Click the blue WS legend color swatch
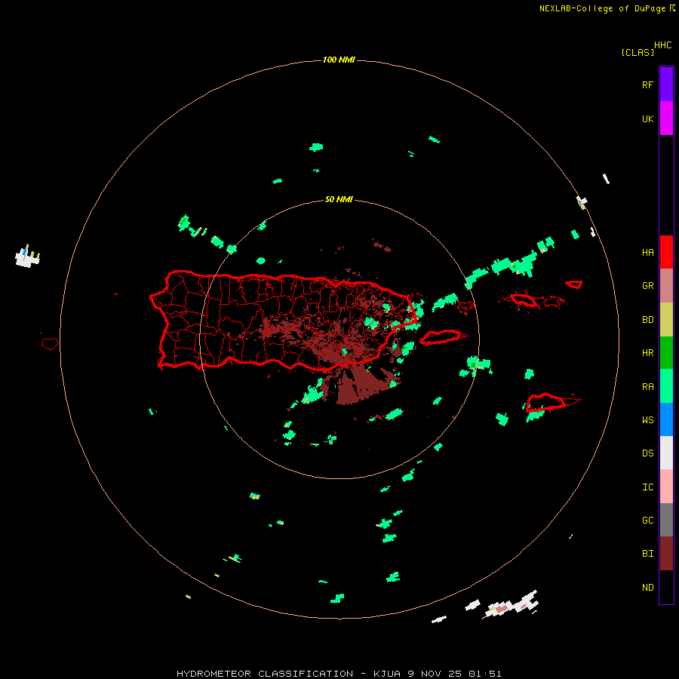 coord(666,419)
